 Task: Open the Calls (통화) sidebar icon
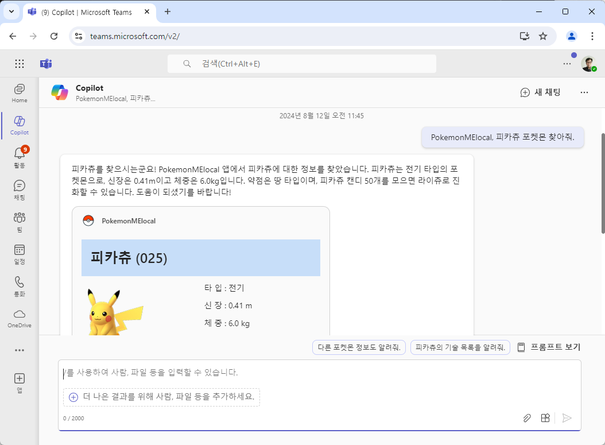20,287
